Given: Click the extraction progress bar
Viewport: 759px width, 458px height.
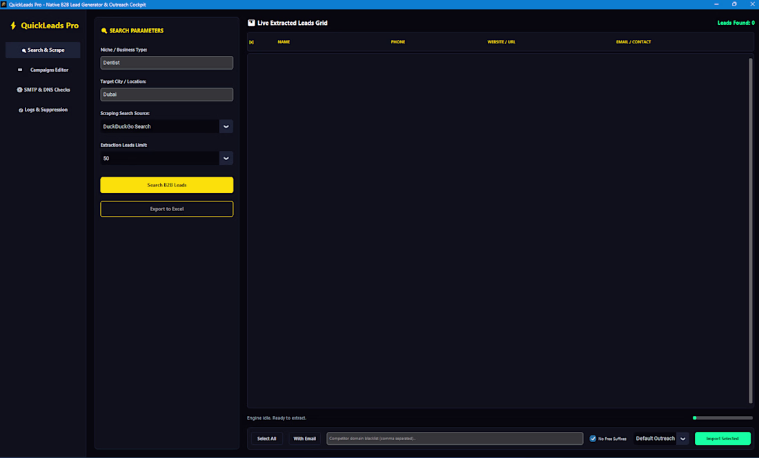Looking at the screenshot, I should coord(722,418).
